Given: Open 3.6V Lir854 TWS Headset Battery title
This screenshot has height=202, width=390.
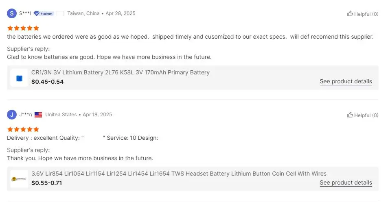Looking at the screenshot, I should (179, 174).
